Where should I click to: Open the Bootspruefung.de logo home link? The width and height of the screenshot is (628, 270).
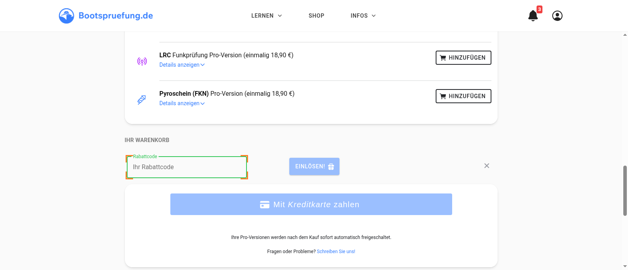pos(106,16)
